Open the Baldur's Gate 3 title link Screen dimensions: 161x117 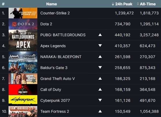click(54, 68)
